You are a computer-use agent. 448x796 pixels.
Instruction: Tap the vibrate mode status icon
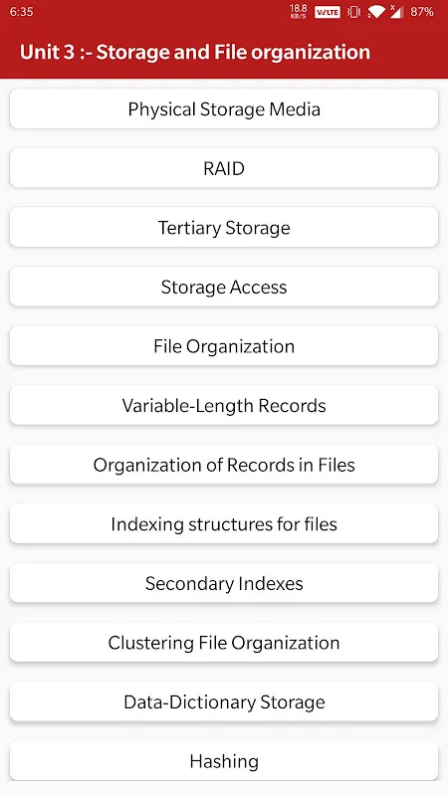tap(354, 12)
